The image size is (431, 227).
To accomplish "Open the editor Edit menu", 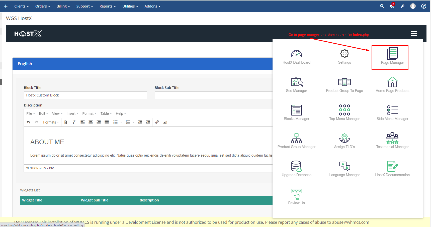I will pyautogui.click(x=43, y=113).
